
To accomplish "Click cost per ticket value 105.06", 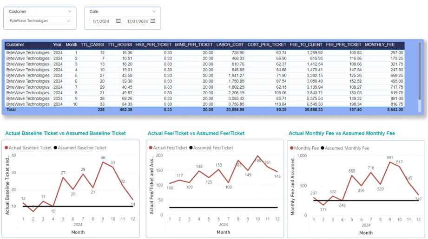I will (x=280, y=93).
